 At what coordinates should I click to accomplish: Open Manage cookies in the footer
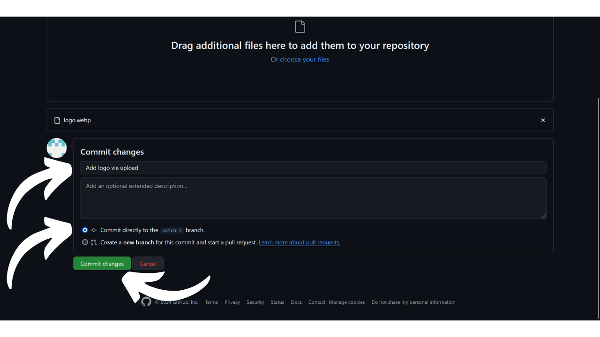pos(346,302)
